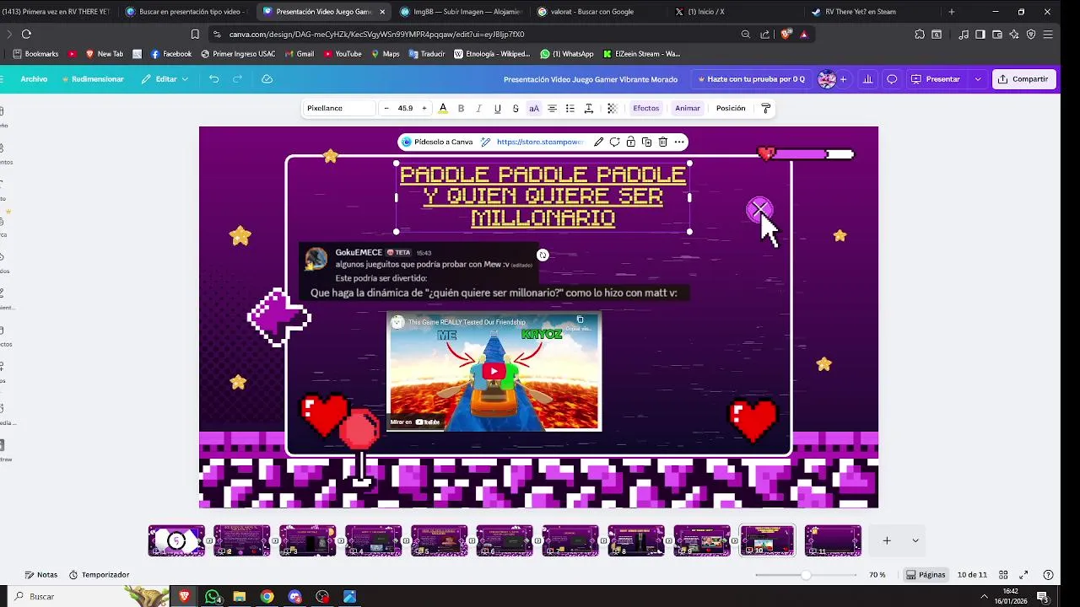Expand add-page options chevron

coord(915,540)
